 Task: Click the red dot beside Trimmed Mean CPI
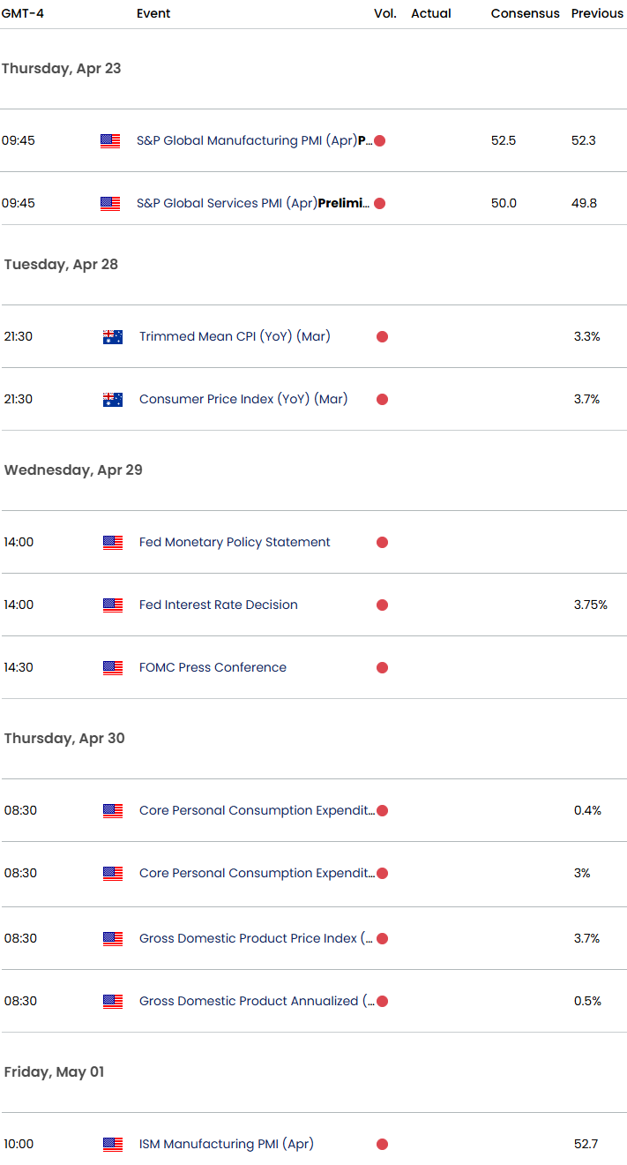(382, 336)
